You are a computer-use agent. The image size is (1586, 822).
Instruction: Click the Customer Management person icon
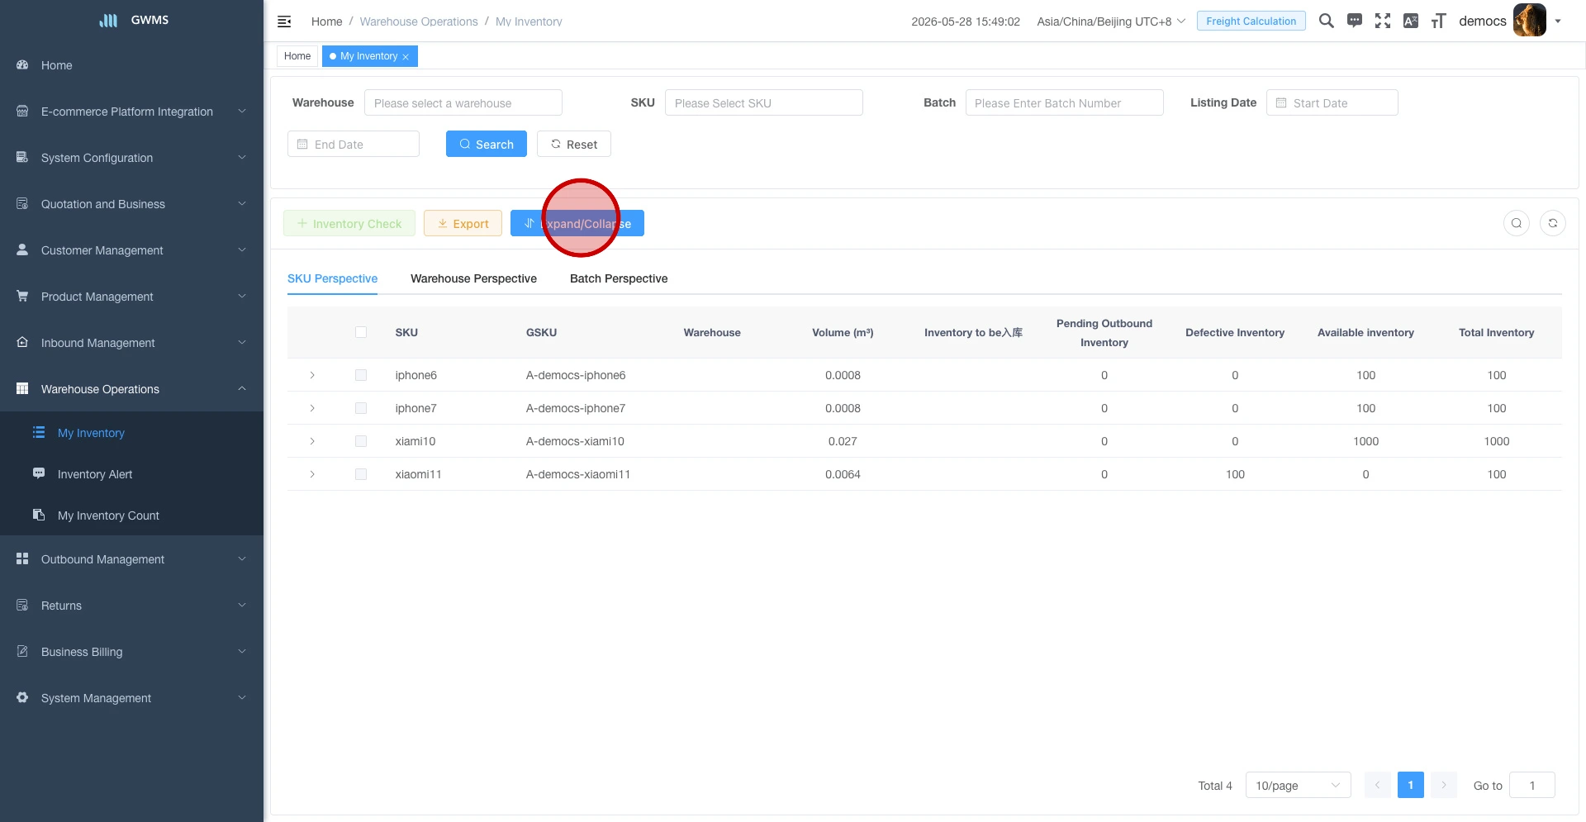point(22,249)
